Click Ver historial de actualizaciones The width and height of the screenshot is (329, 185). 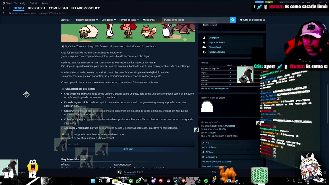(217, 162)
